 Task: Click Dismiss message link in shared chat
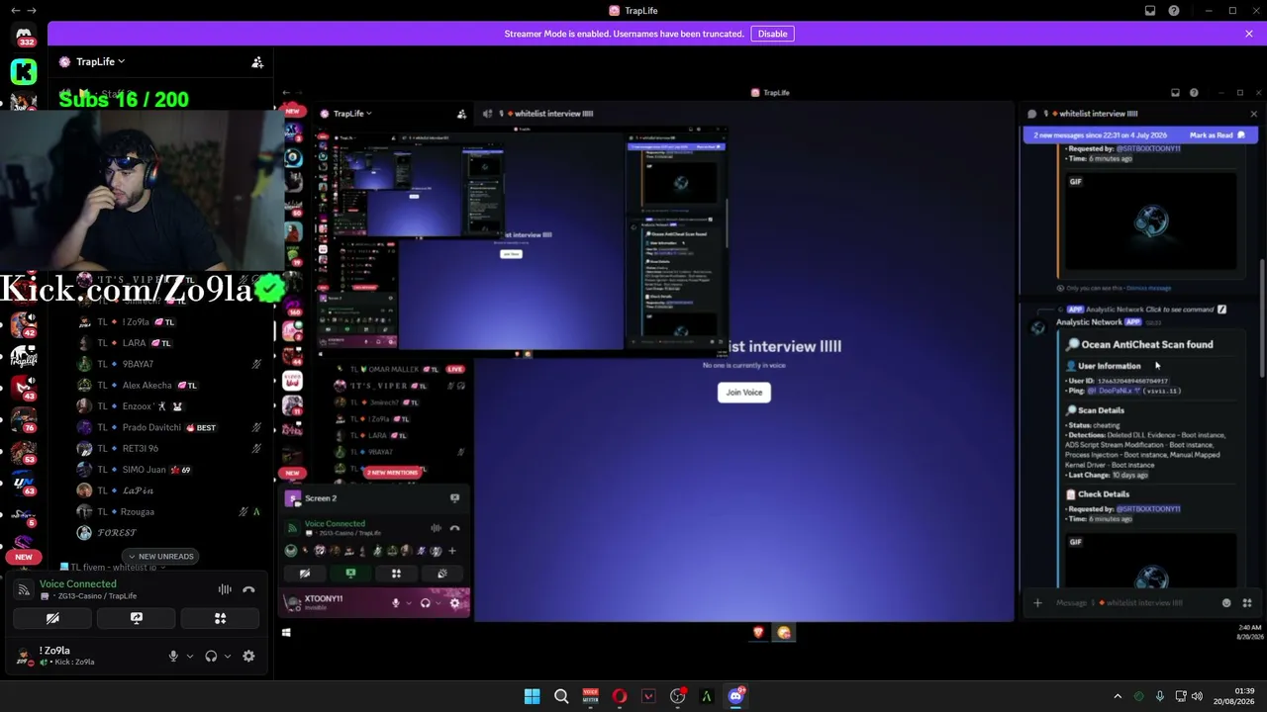pyautogui.click(x=1148, y=288)
